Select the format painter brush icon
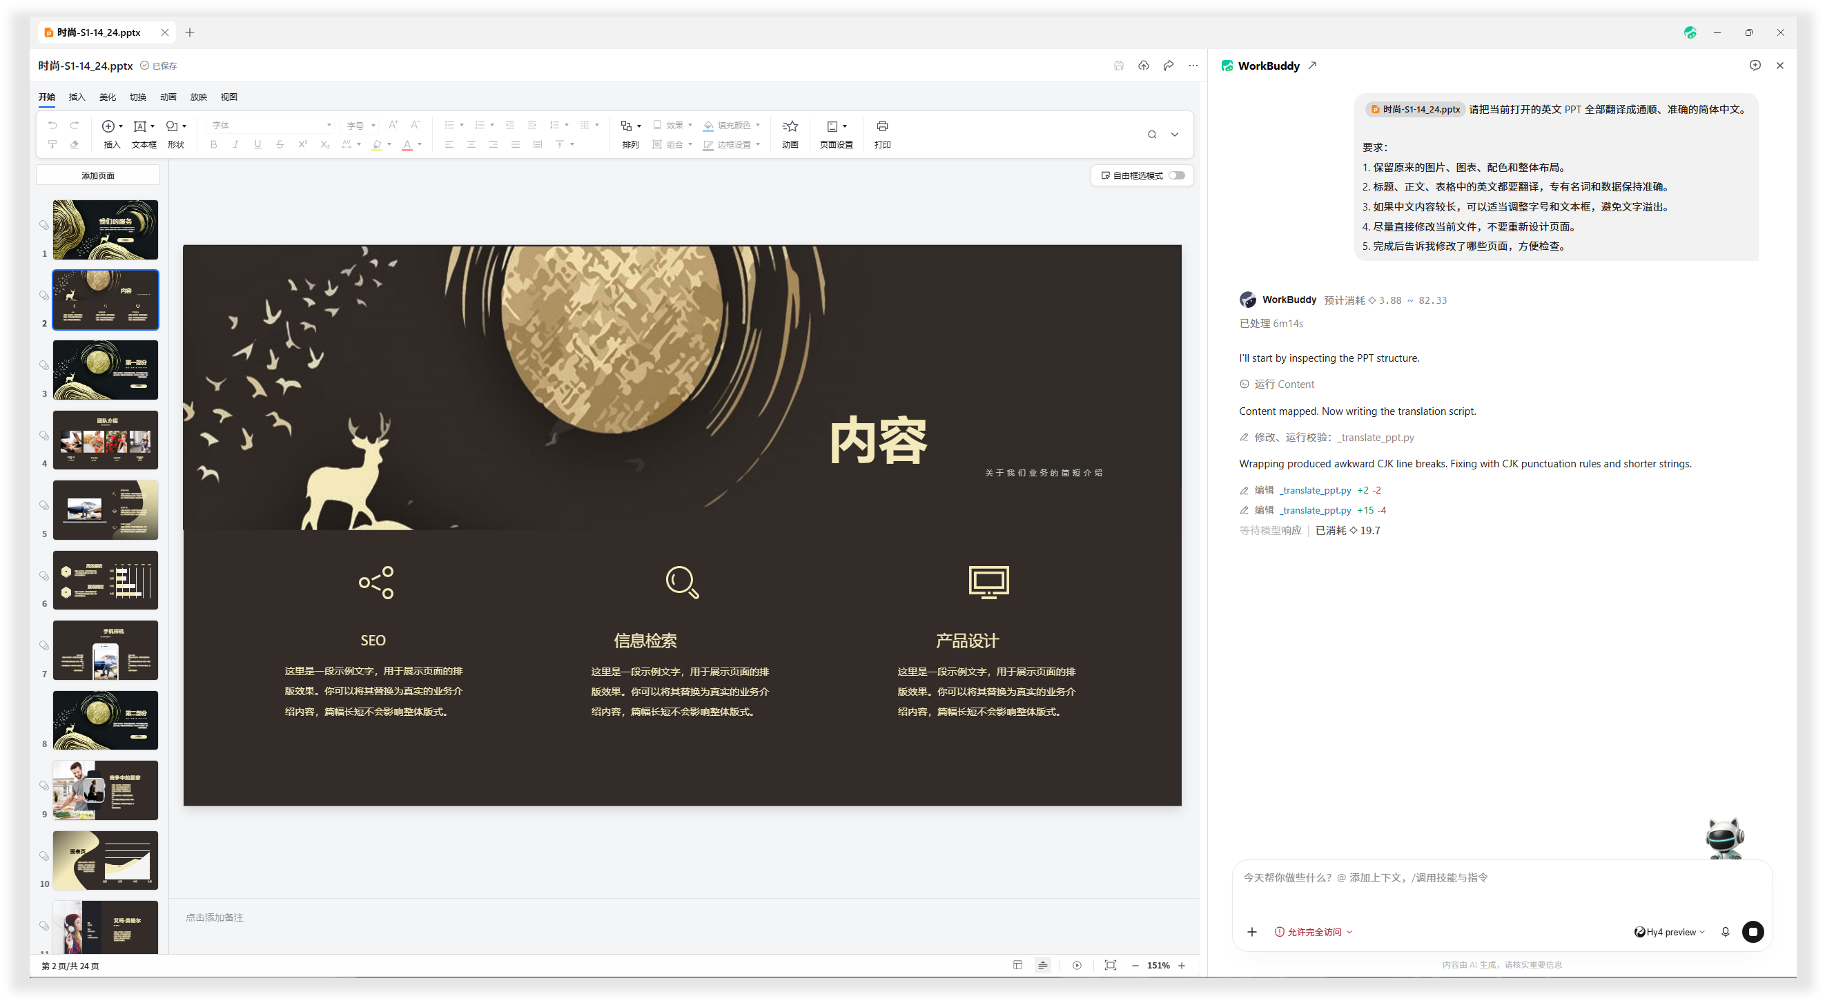This screenshot has height=1003, width=1825. pyautogui.click(x=52, y=144)
